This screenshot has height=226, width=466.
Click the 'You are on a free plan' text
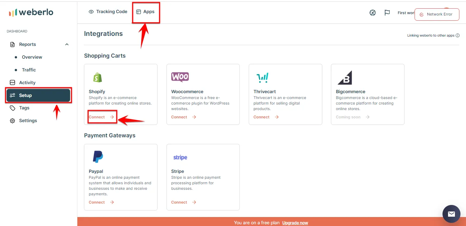[257, 223]
